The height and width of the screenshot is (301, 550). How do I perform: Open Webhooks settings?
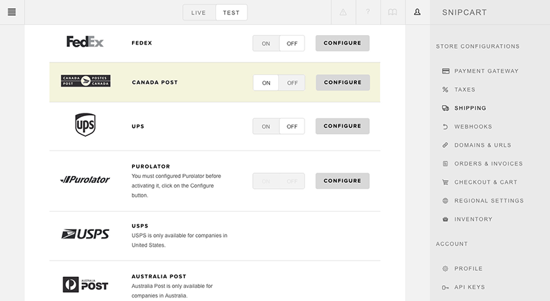[473, 126]
